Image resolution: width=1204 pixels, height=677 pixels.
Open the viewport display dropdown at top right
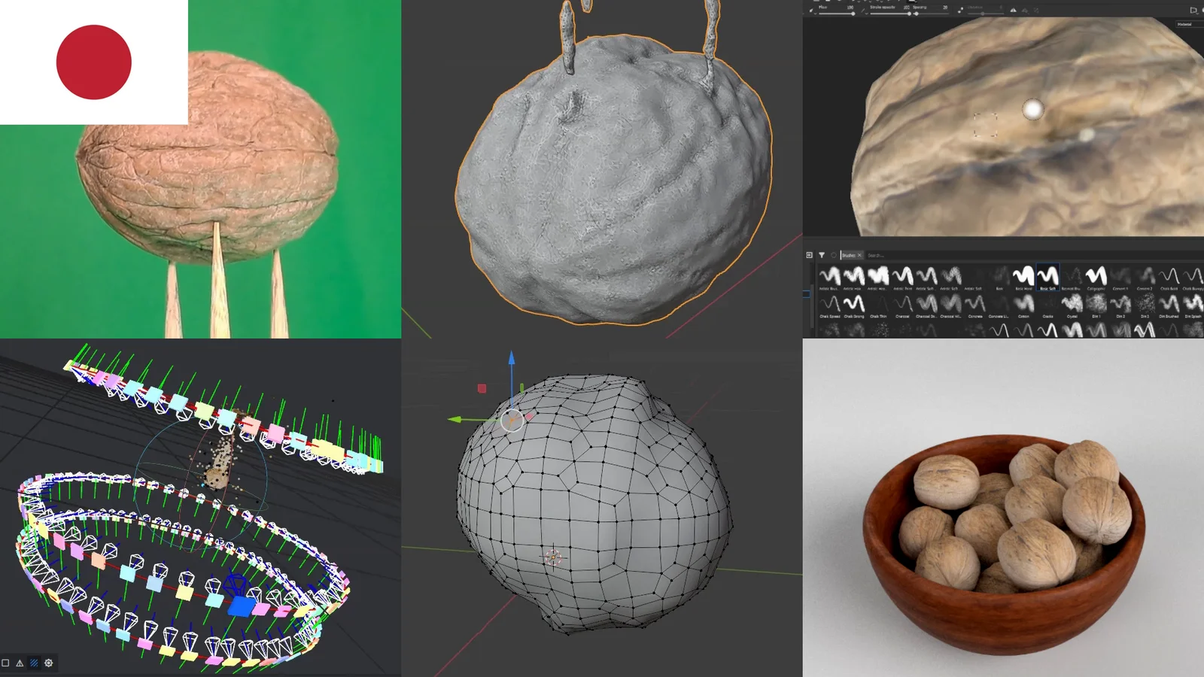1193,10
